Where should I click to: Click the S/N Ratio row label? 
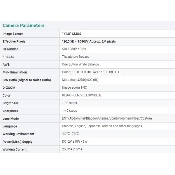point(27,80)
